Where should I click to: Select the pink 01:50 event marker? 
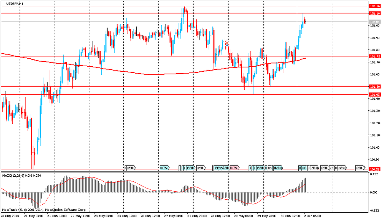(x=234, y=168)
